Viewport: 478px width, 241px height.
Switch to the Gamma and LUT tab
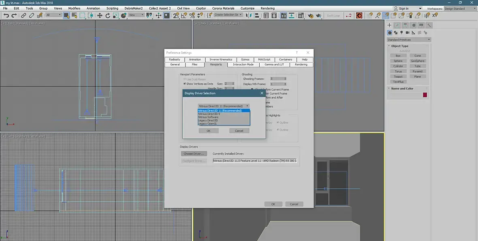(274, 64)
